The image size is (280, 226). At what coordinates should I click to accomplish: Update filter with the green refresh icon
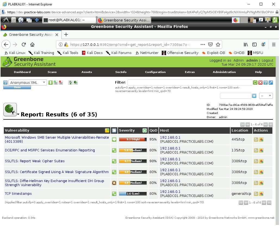[255, 82]
